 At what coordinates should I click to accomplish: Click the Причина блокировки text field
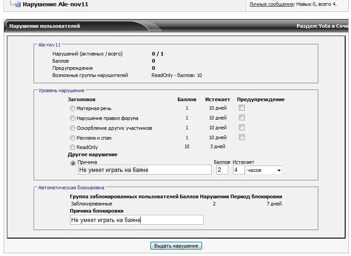tap(137, 220)
